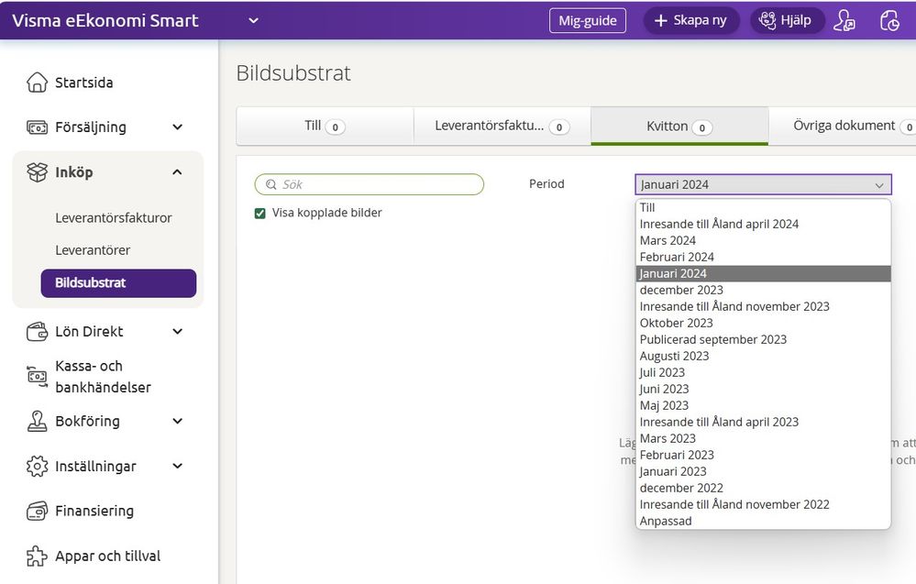Select Februari 2024 period option
This screenshot has width=916, height=584.
pyautogui.click(x=763, y=257)
